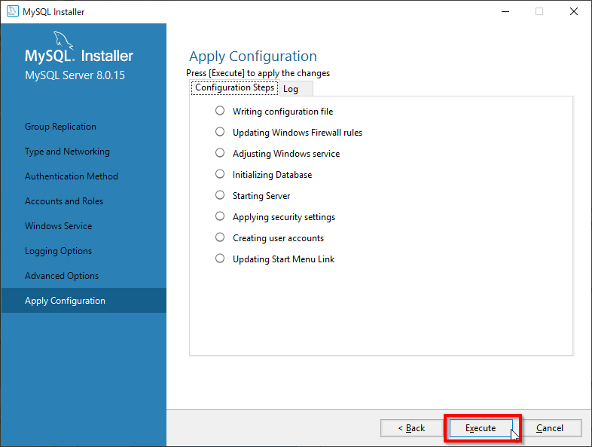Viewport: 592px width, 447px height.
Task: Click the Initializing Database status circle
Action: (220, 174)
